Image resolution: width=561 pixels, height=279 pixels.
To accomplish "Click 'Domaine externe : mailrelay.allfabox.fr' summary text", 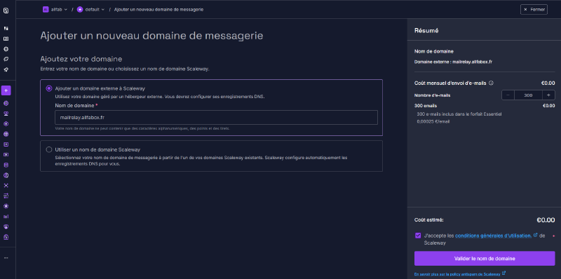I will tap(453, 62).
